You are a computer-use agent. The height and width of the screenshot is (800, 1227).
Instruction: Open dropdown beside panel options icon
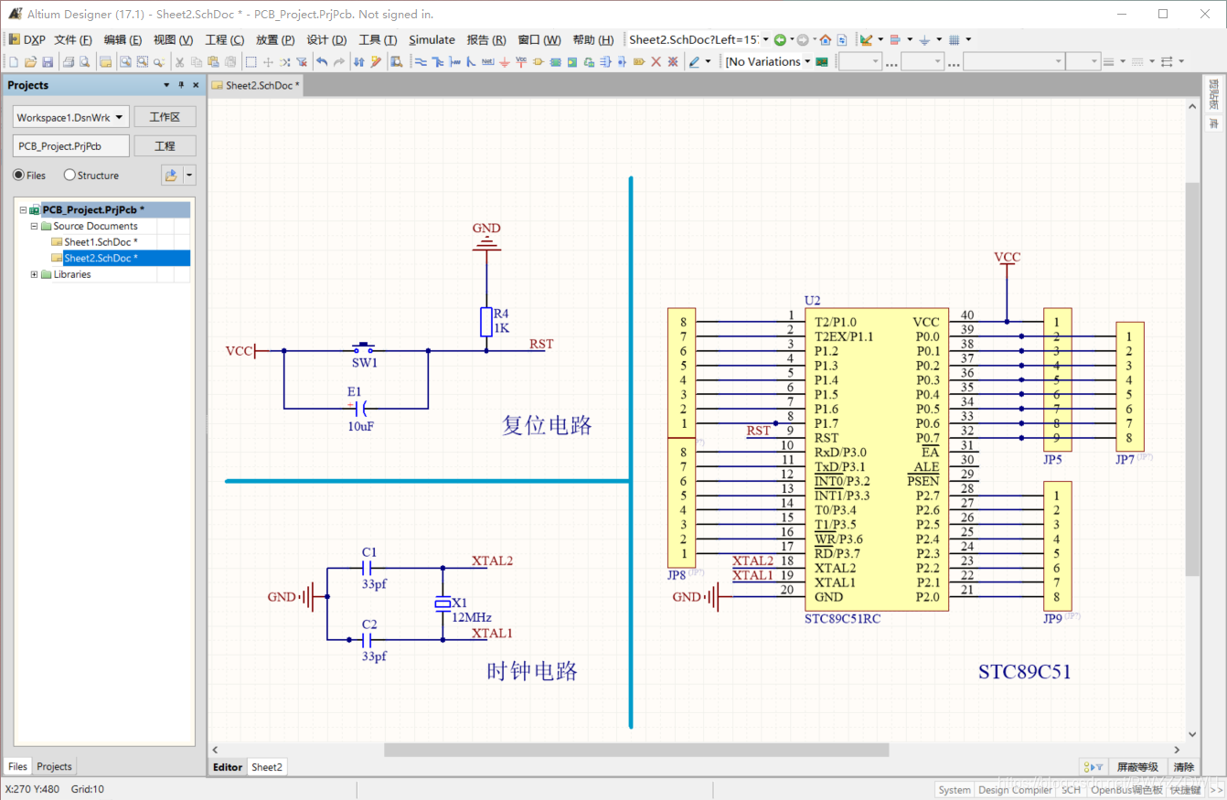pos(189,176)
